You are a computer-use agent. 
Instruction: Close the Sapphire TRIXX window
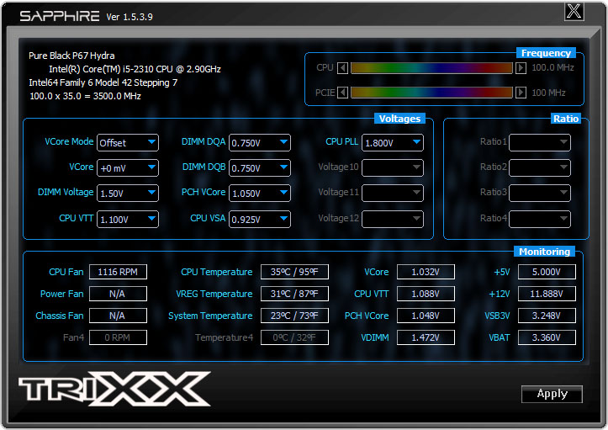[574, 11]
